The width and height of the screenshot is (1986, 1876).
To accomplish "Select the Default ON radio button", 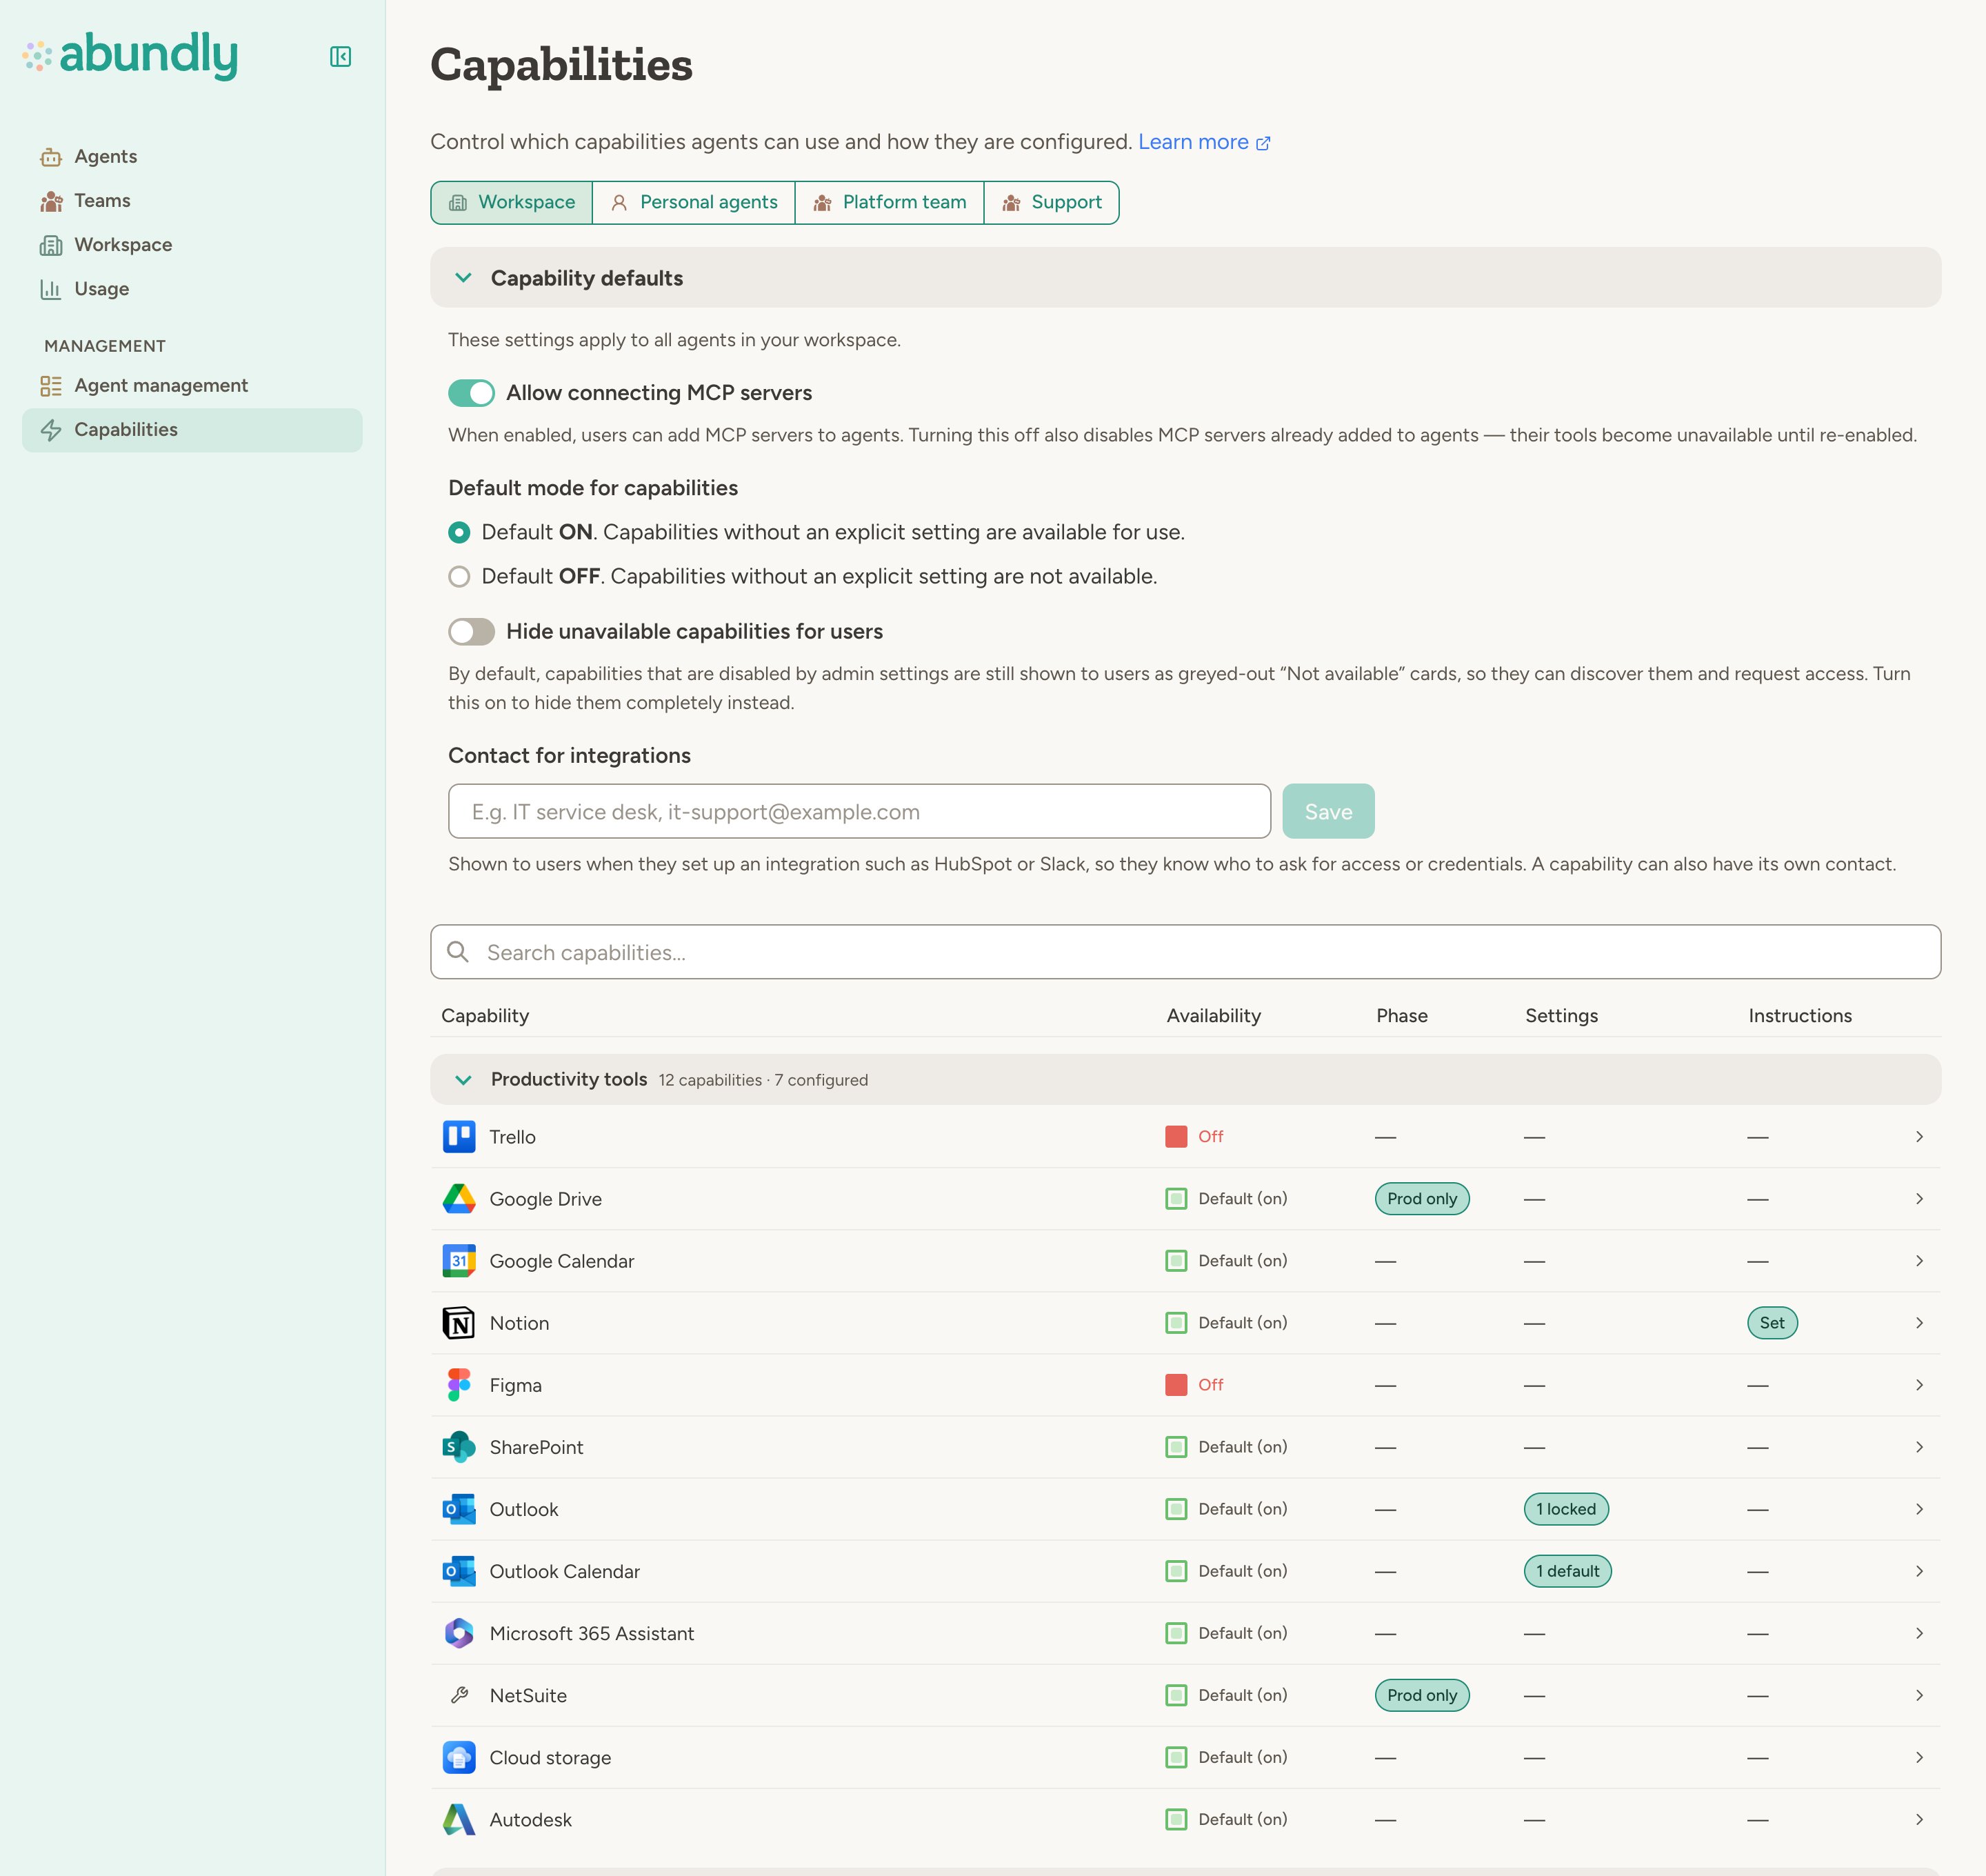I will [x=459, y=532].
